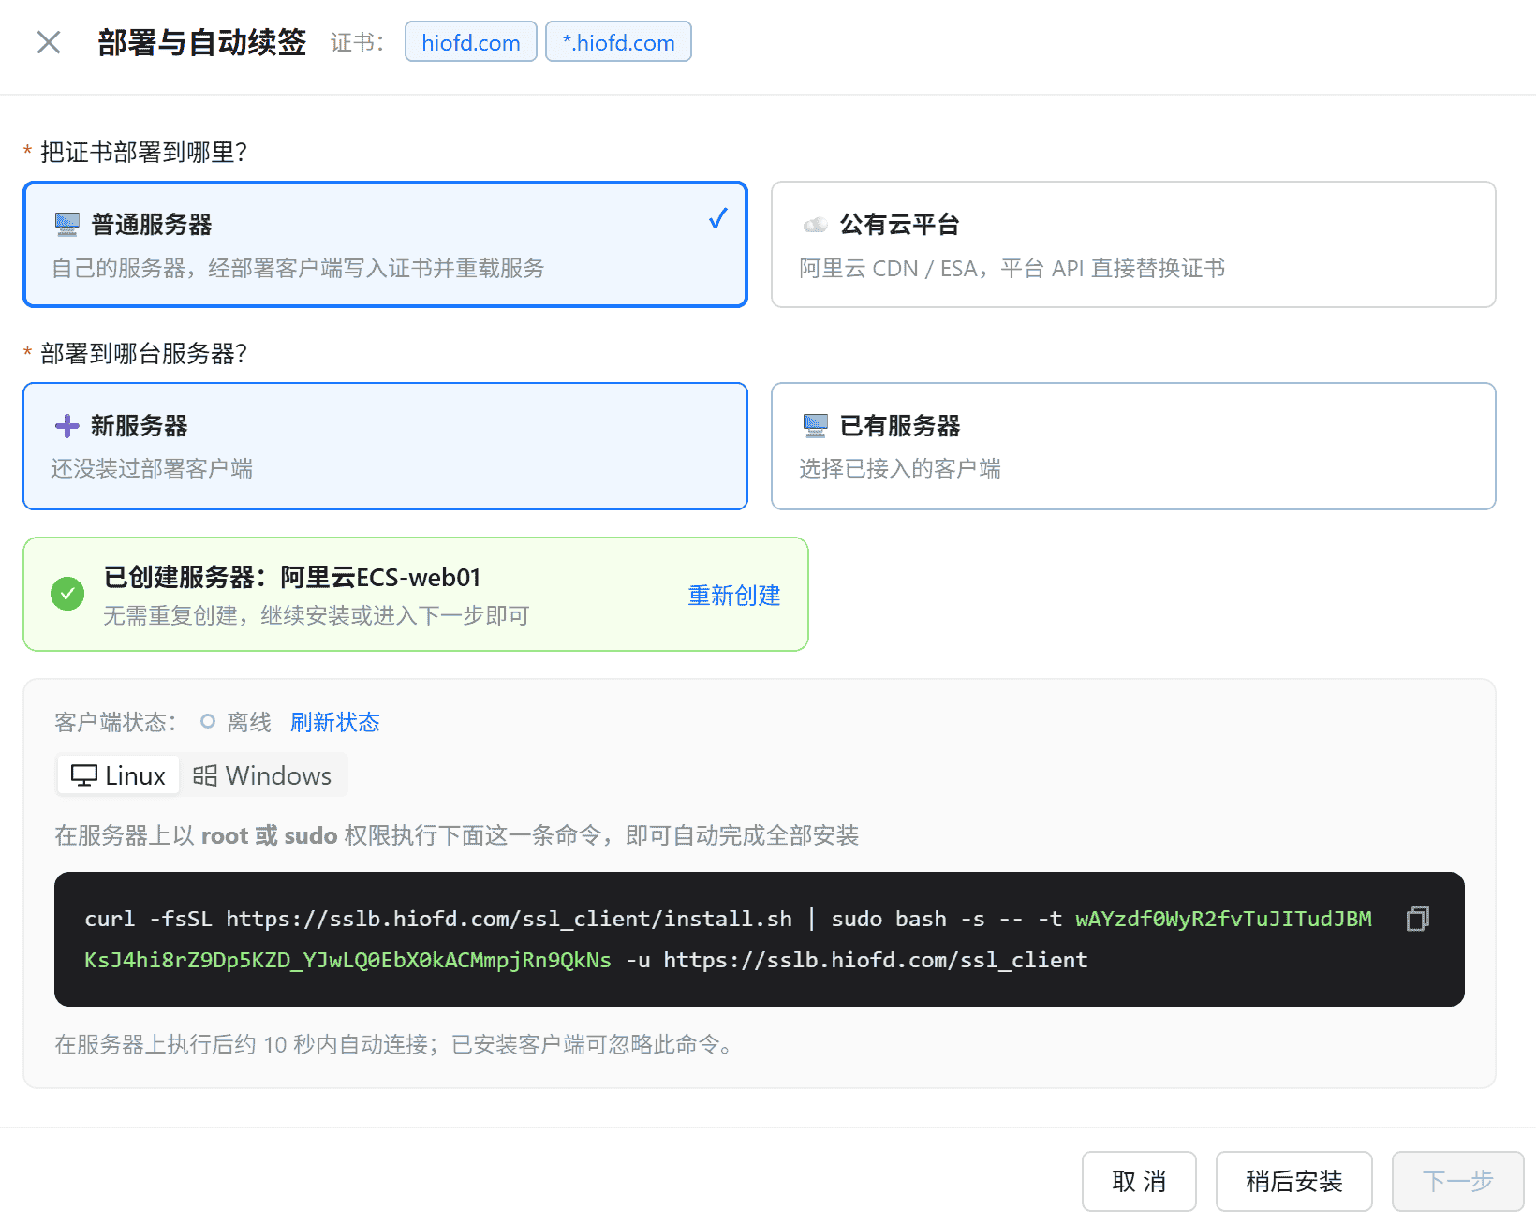
Task: Select 公有云平台 deployment target
Action: tap(1133, 244)
